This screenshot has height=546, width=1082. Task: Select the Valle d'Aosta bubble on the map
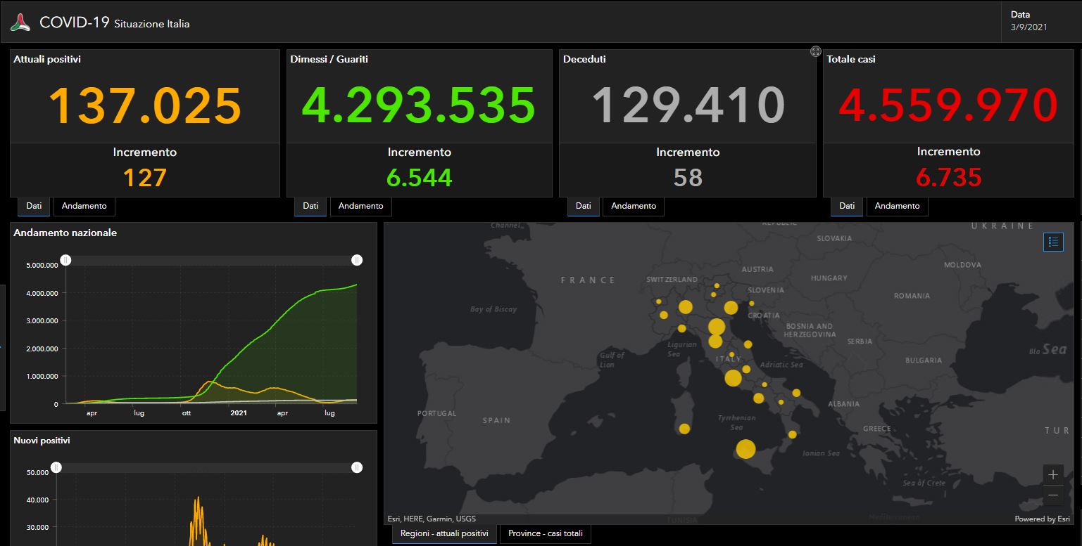[x=659, y=301]
